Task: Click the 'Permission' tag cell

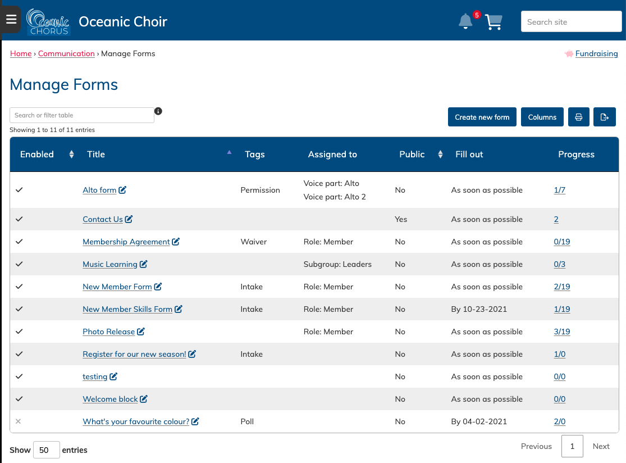Action: pyautogui.click(x=261, y=190)
